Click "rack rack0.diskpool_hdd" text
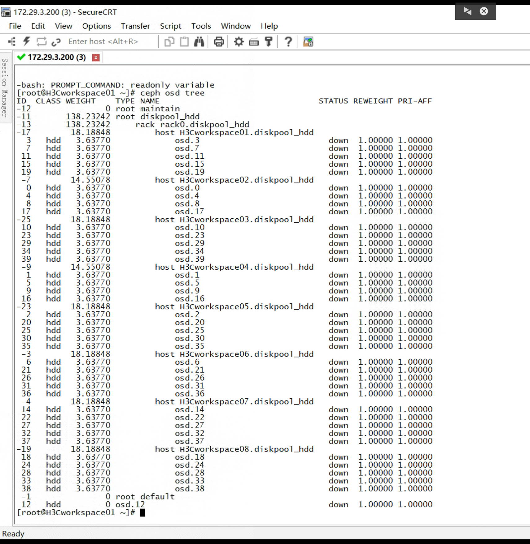 [x=192, y=125]
